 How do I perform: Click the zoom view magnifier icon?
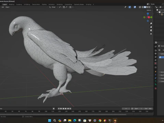point(151,24)
